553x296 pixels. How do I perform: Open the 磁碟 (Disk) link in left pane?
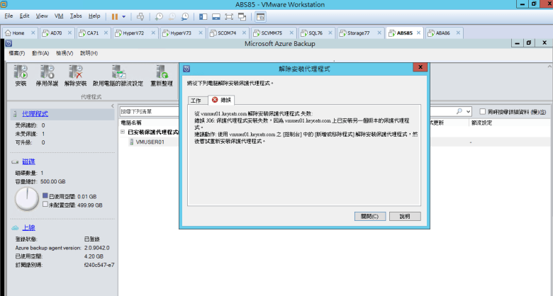(x=28, y=162)
